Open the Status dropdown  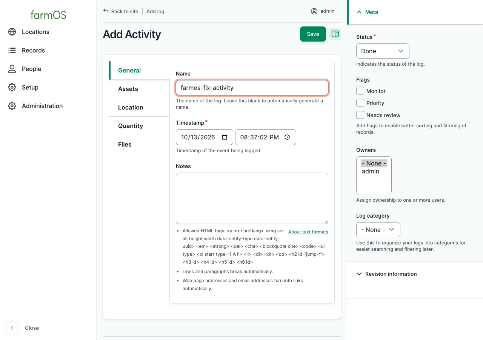(383, 51)
